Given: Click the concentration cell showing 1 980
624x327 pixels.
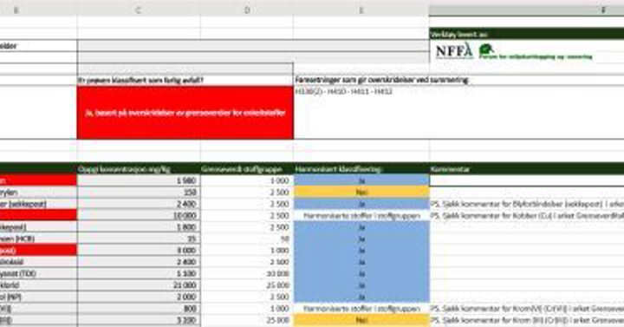Looking at the screenshot, I should coord(139,180).
